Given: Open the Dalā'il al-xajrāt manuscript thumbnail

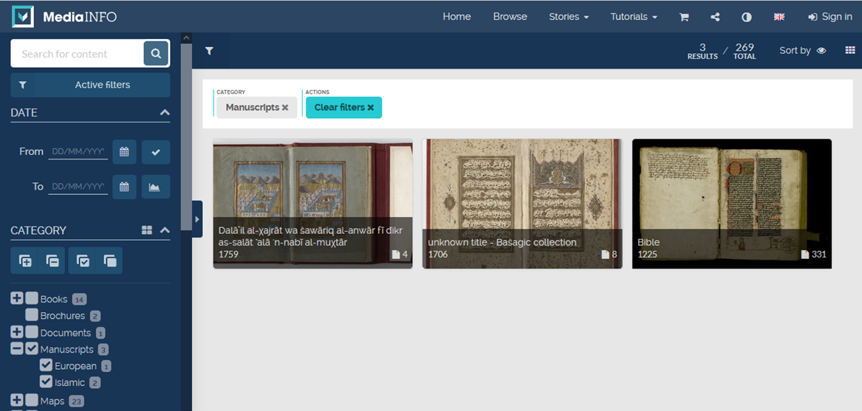Looking at the screenshot, I should coord(312,204).
